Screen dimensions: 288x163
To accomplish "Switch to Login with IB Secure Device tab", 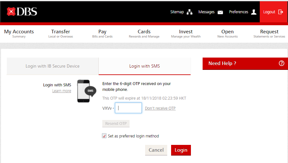I will 53,66.
